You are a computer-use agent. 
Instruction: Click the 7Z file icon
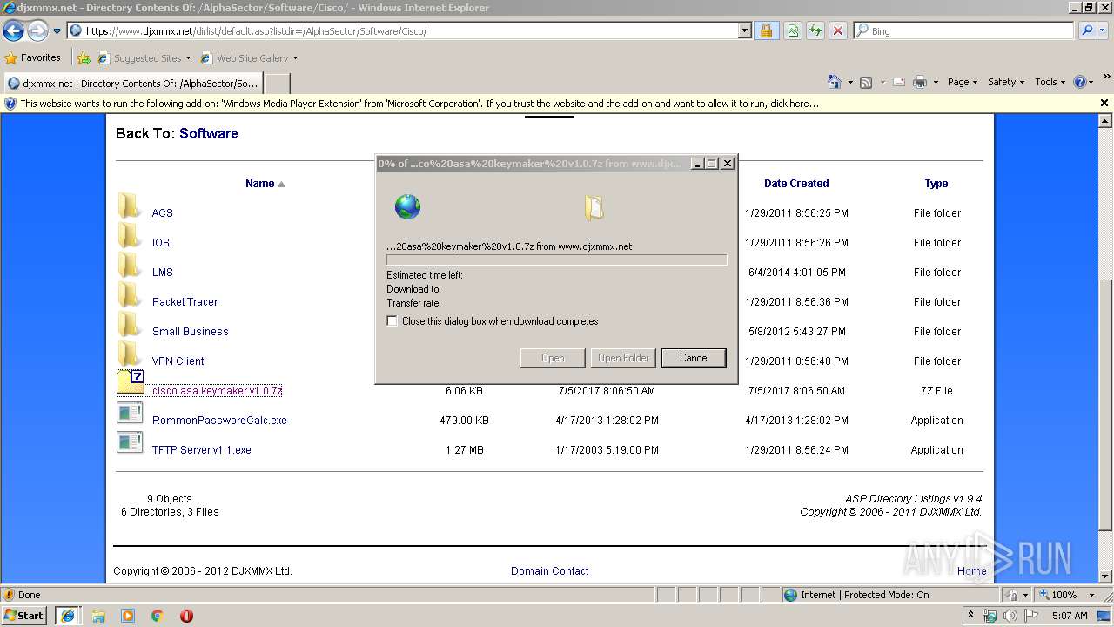[131, 382]
